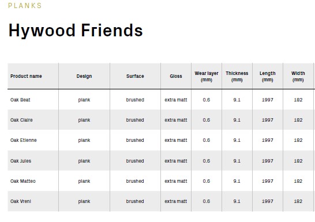Select the Oak Beat product name
Viewport: 315px width, 222px height.
pyautogui.click(x=20, y=100)
